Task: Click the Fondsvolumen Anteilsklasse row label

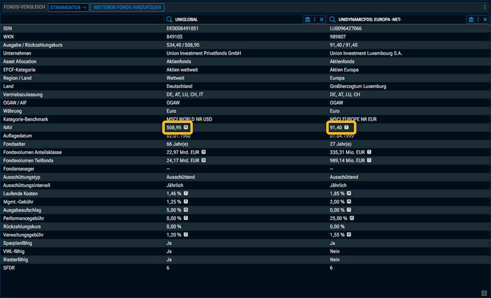Action: tap(33, 152)
